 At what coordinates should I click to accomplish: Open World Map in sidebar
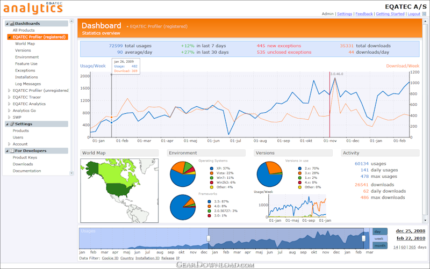pos(25,43)
